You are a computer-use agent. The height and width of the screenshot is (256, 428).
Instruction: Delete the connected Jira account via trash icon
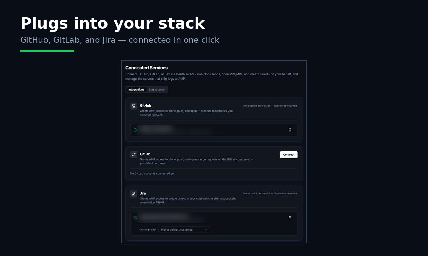point(290,218)
